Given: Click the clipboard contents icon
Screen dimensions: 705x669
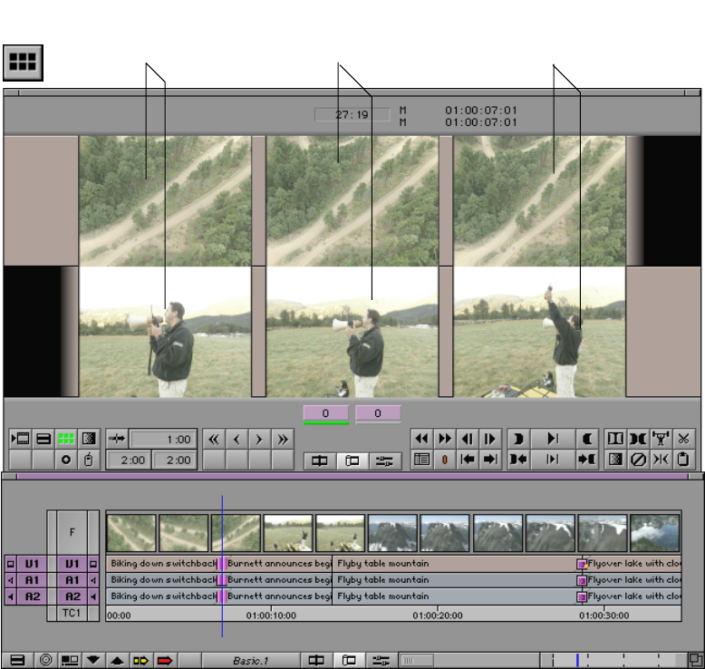Looking at the screenshot, I should pos(683,460).
